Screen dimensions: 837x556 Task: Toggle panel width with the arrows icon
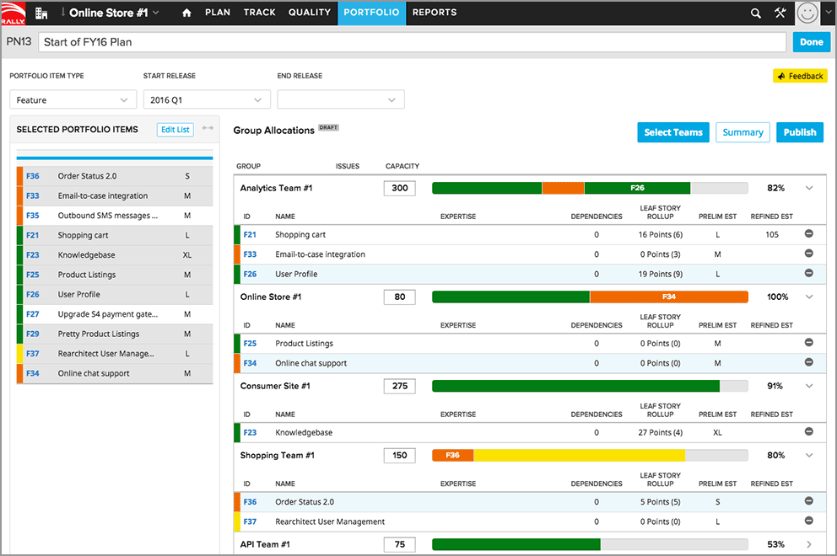[208, 129]
